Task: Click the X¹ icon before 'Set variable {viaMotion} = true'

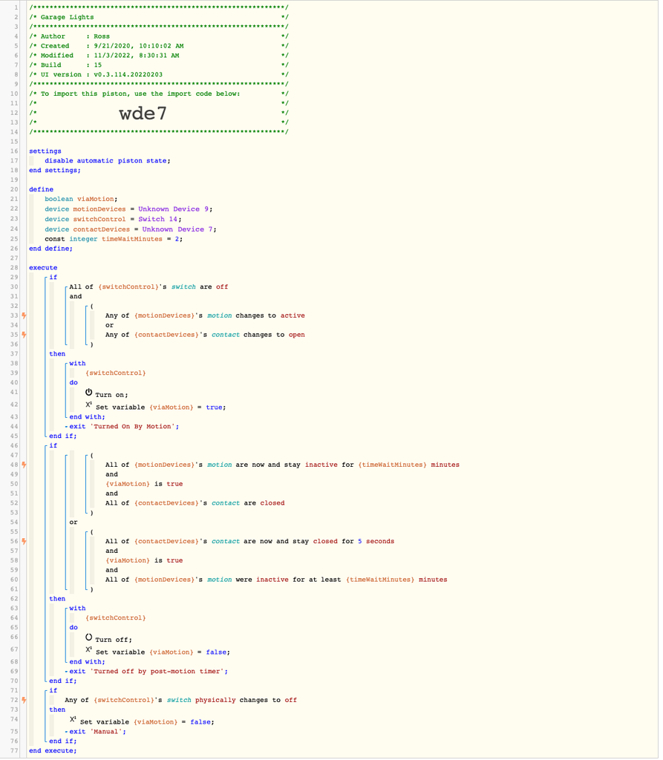Action: [88, 404]
